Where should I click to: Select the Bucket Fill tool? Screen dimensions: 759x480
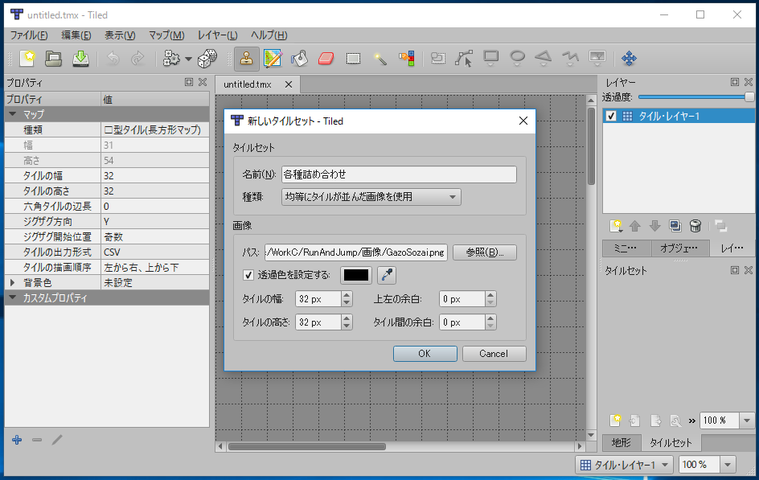[x=300, y=59]
